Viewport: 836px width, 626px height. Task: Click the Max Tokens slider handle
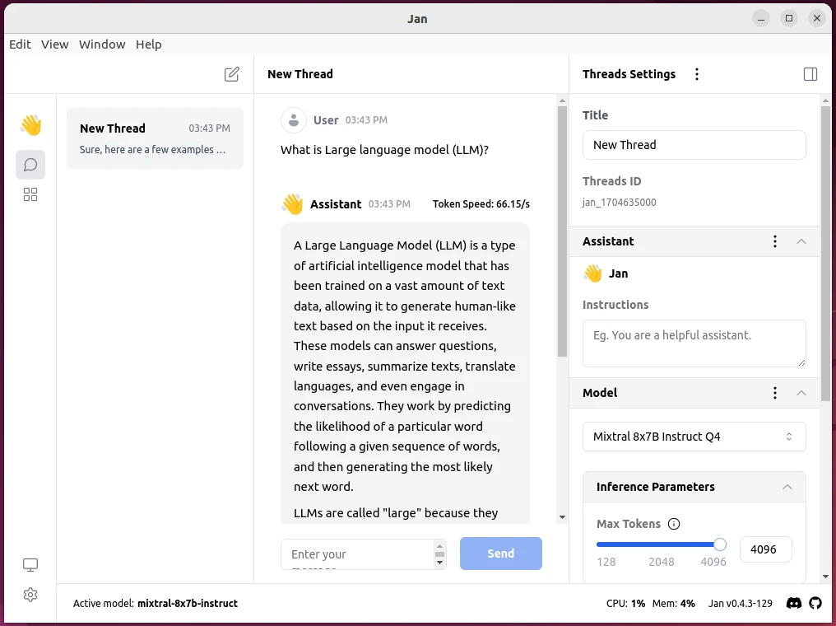pos(720,544)
